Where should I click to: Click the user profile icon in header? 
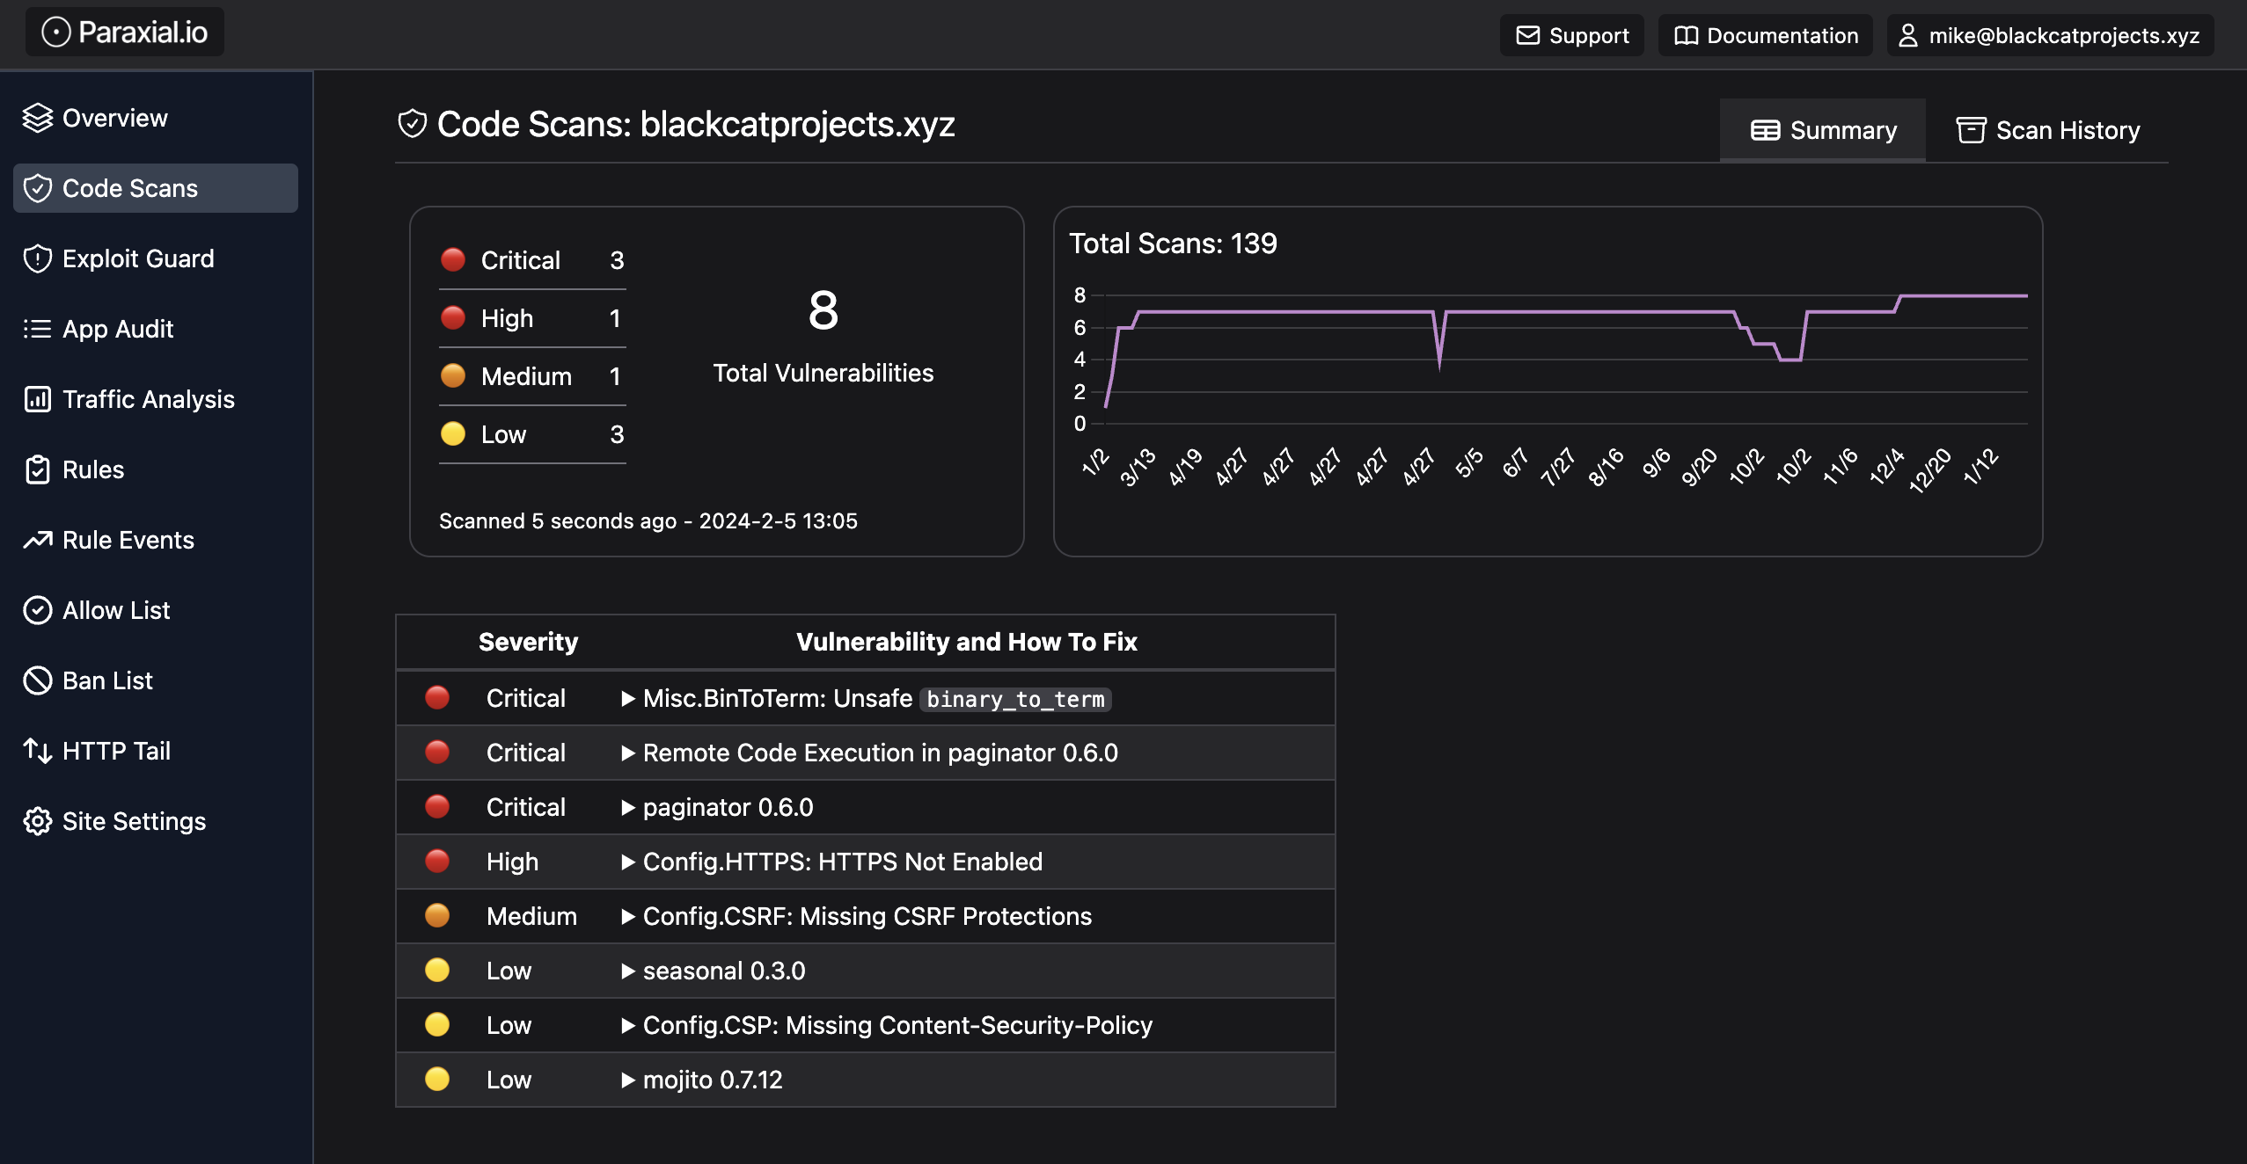(x=1907, y=35)
